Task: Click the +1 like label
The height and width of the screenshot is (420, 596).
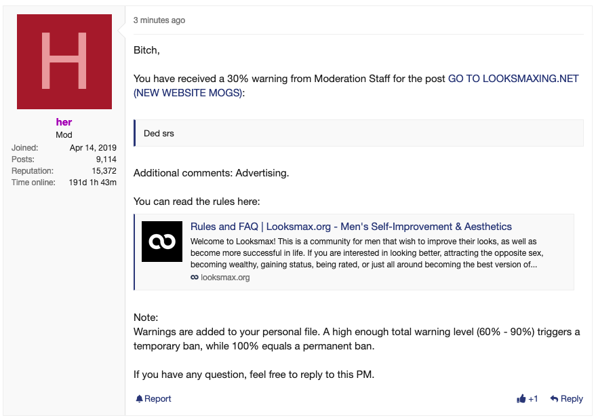Action: click(x=533, y=399)
